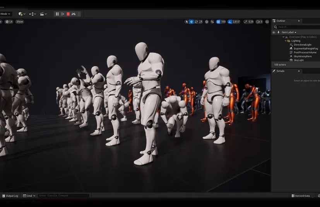Collapse the Overview (Play In Editor) world
This screenshot has width=320, height=207.
pyautogui.click(x=283, y=37)
